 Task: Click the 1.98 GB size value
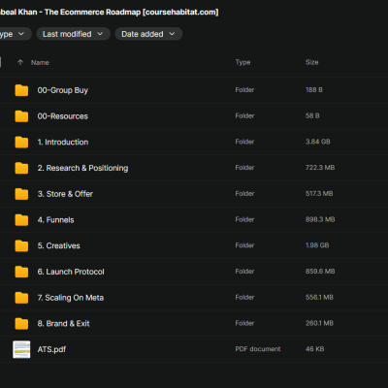[x=317, y=245]
